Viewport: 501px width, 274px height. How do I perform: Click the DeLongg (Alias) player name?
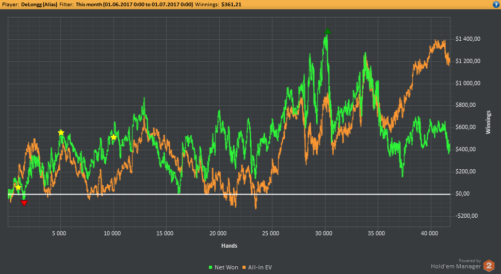click(39, 5)
